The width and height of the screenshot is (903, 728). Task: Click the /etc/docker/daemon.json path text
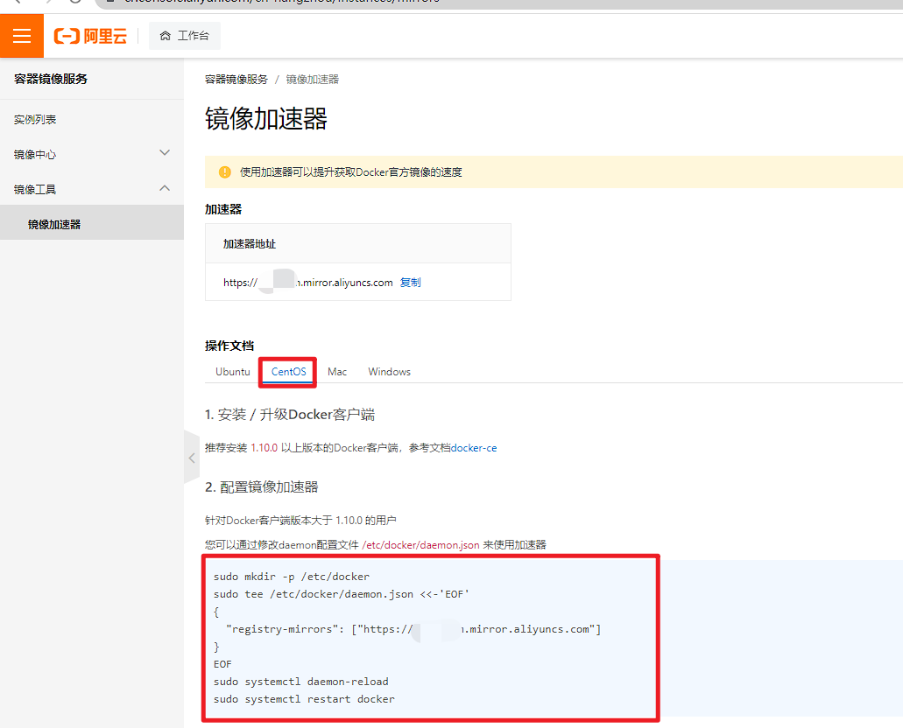(x=420, y=545)
